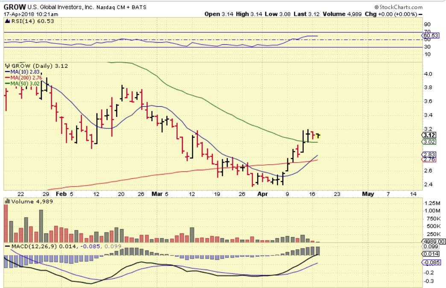Click the Feb label on date axis

[x=61, y=194]
